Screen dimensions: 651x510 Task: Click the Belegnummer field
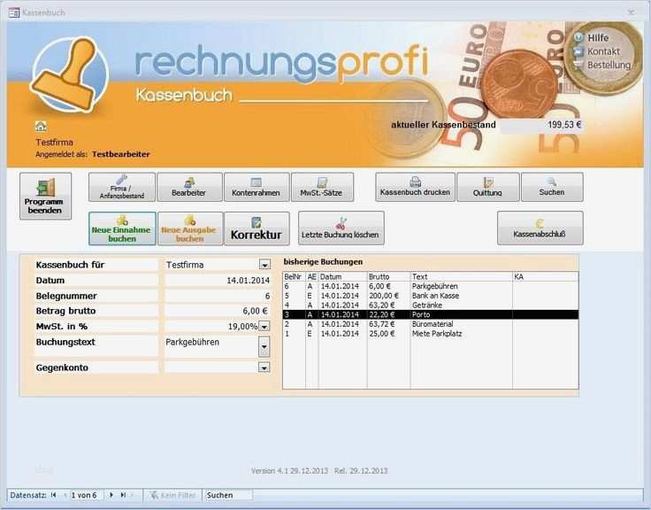coord(218,296)
